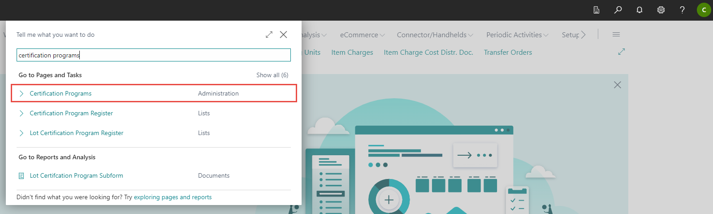
Task: Open the user account avatar
Action: tap(704, 10)
